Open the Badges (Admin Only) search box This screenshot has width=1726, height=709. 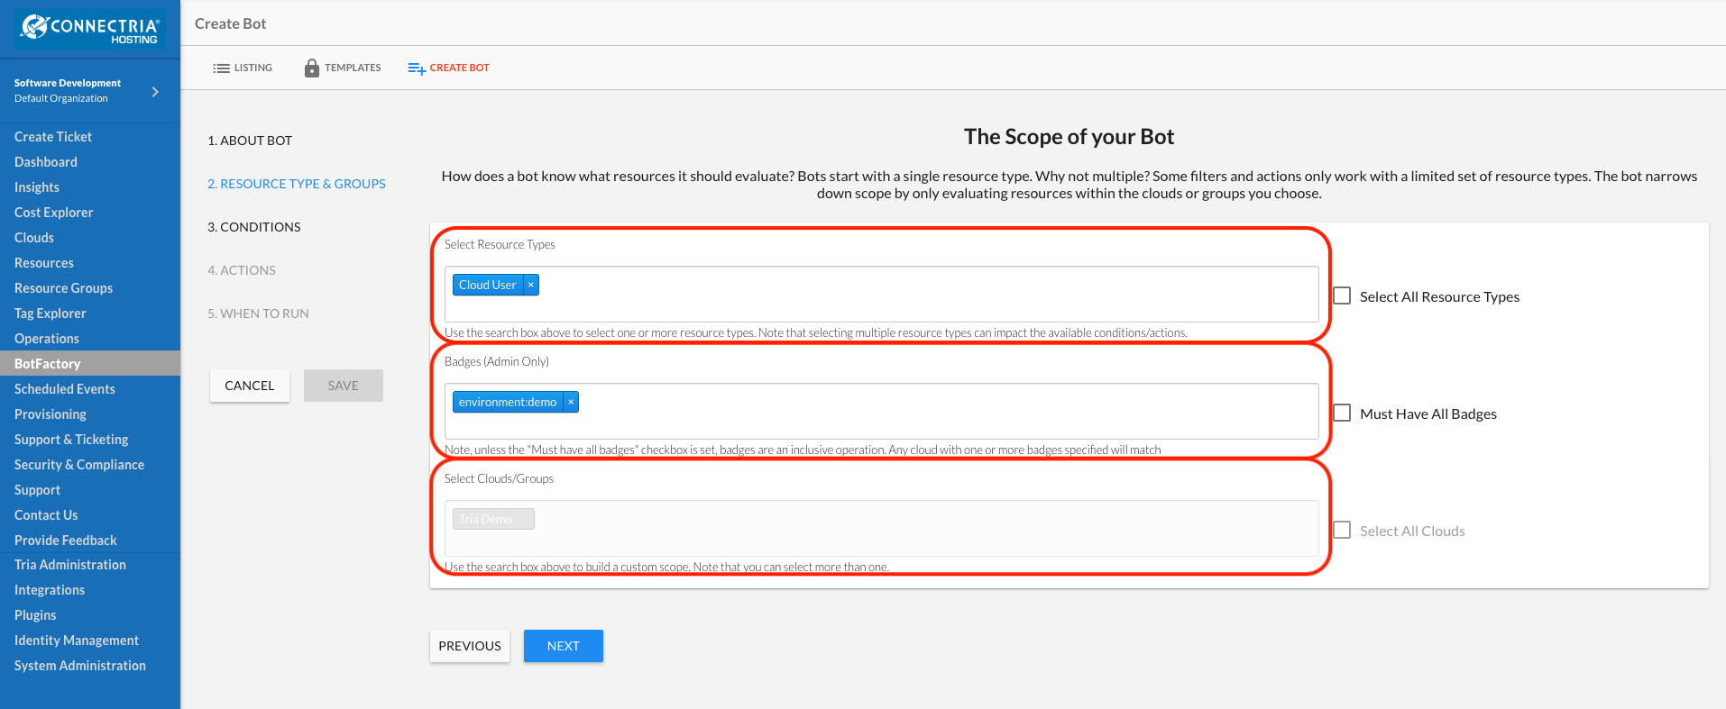[x=882, y=411]
